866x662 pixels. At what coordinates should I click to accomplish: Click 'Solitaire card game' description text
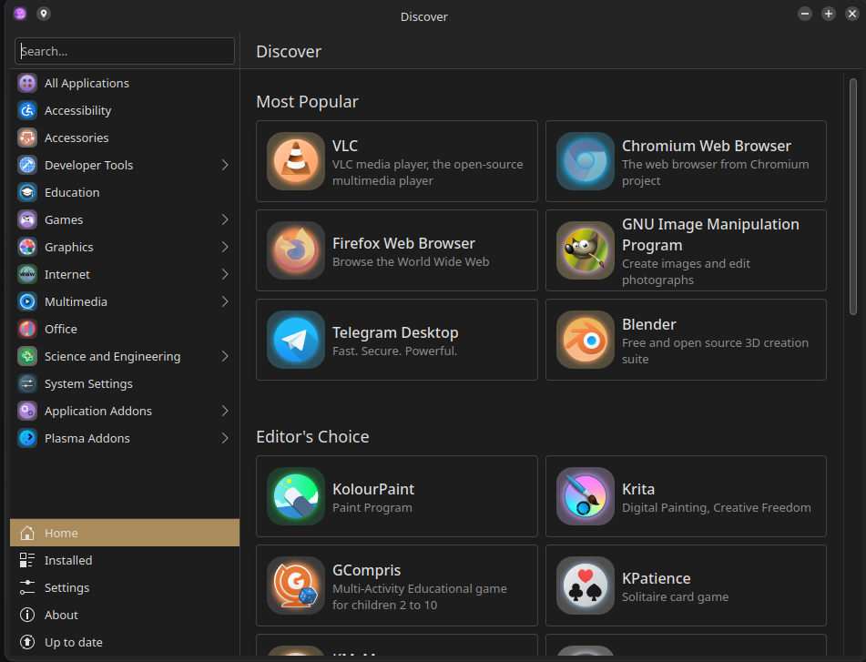(676, 596)
